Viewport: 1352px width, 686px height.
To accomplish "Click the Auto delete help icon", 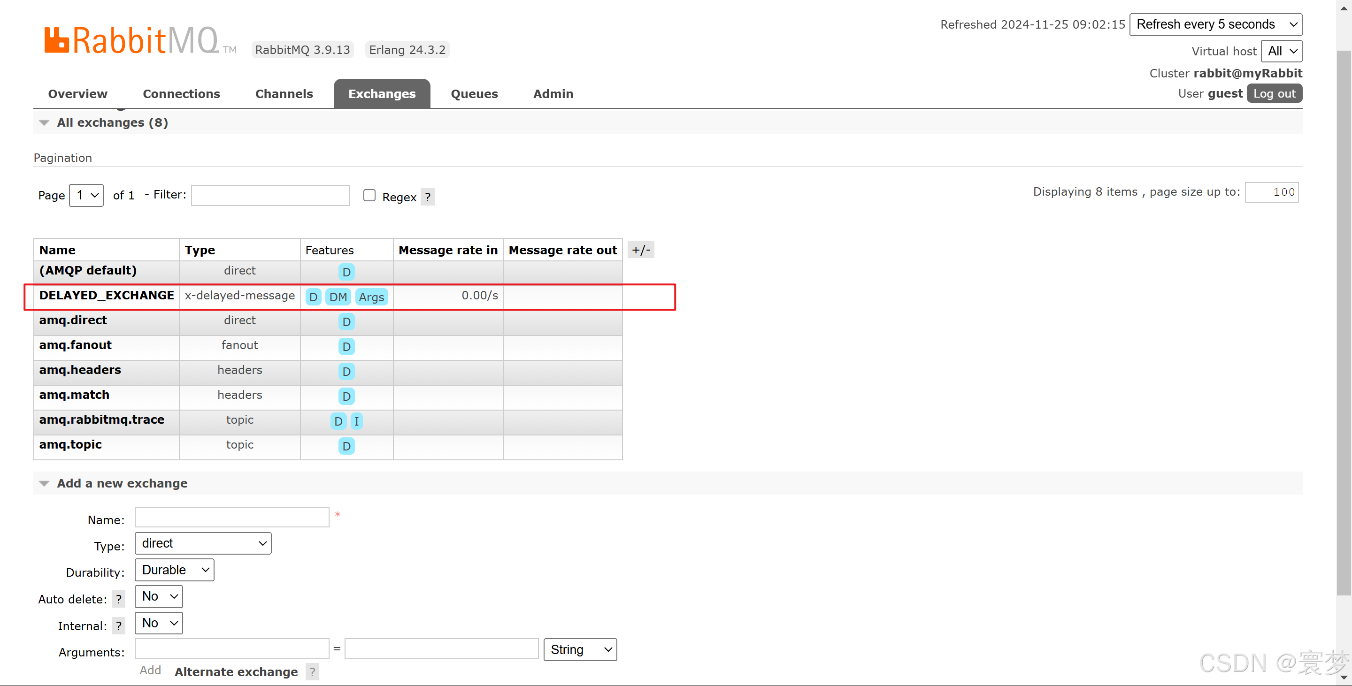I will (x=119, y=599).
